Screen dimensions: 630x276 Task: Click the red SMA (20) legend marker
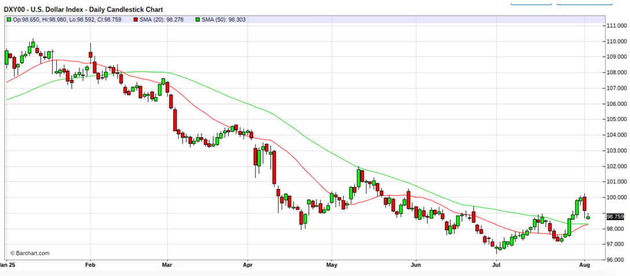pos(136,20)
